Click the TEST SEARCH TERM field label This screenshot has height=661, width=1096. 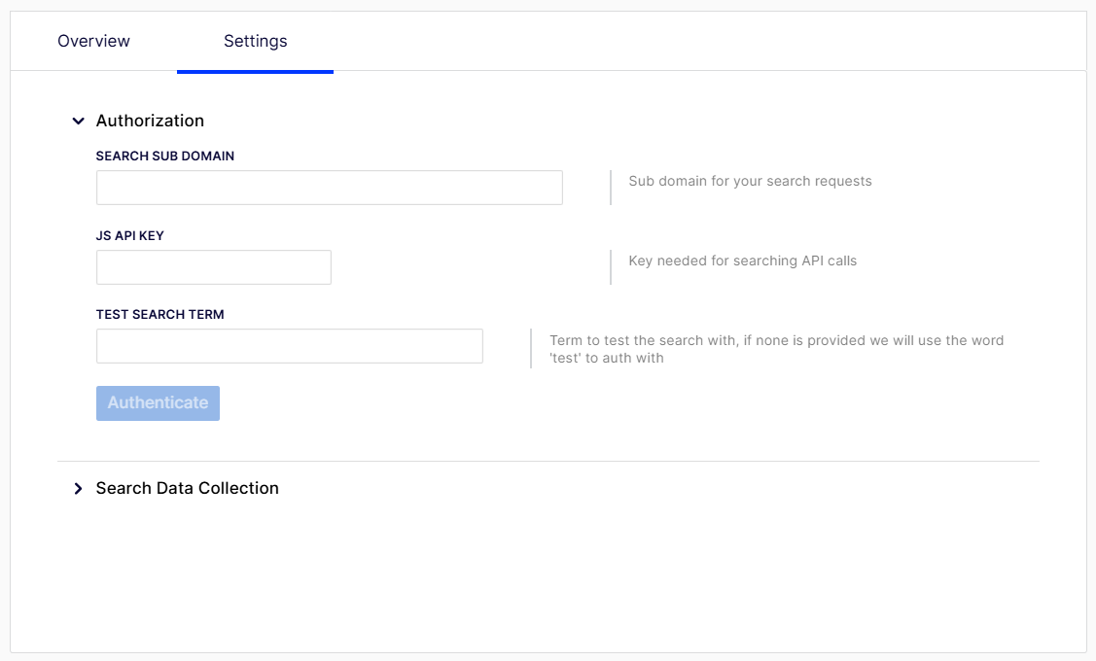[x=160, y=315]
